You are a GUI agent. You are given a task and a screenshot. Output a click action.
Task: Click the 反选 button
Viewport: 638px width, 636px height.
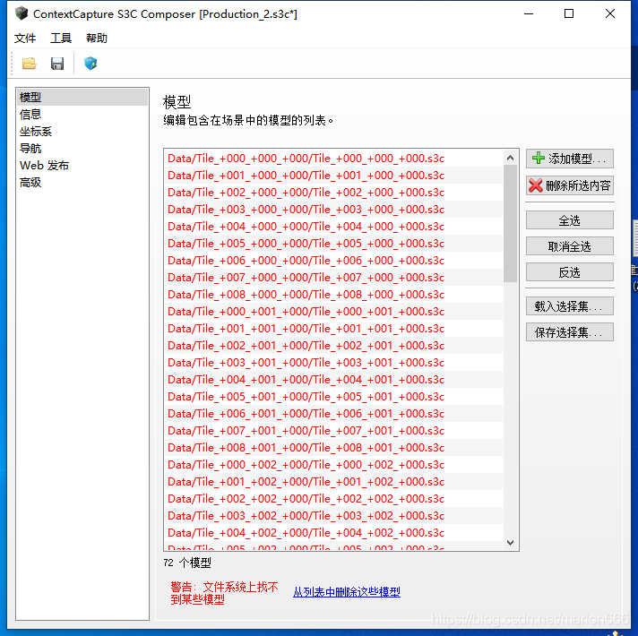click(569, 272)
